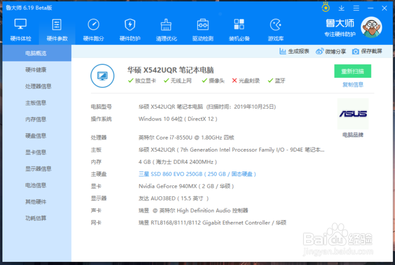Open the 游戏库 game library icon
Viewport: 395px width, 265px height.
tap(276, 30)
